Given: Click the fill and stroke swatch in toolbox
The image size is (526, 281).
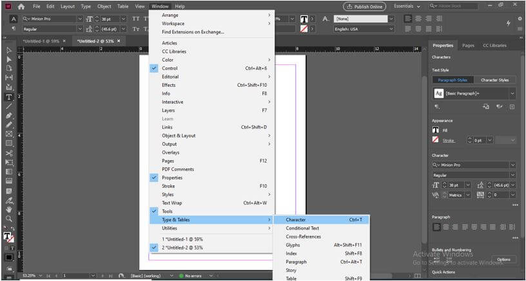Looking at the screenshot, I should tap(9, 237).
